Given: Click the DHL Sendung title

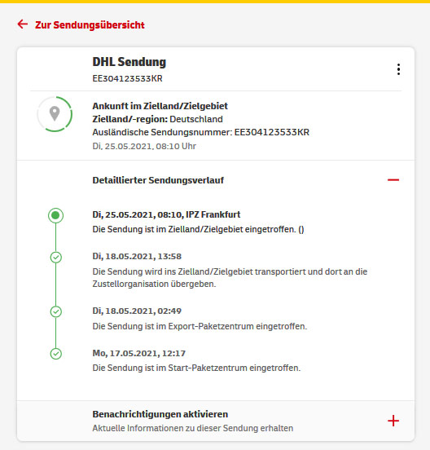Looking at the screenshot, I should (129, 62).
